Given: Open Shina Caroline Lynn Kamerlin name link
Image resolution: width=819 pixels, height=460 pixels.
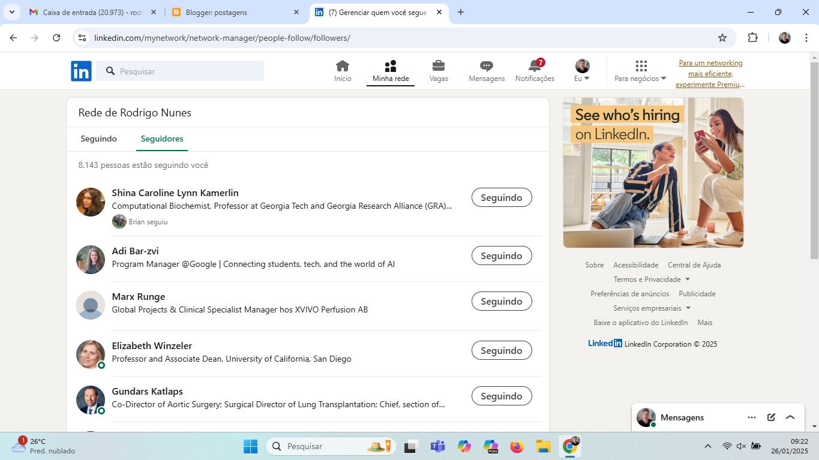Looking at the screenshot, I should click(175, 193).
